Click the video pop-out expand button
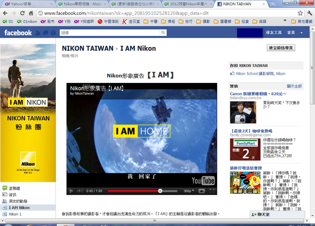The image size is (315, 226). coord(202,191)
